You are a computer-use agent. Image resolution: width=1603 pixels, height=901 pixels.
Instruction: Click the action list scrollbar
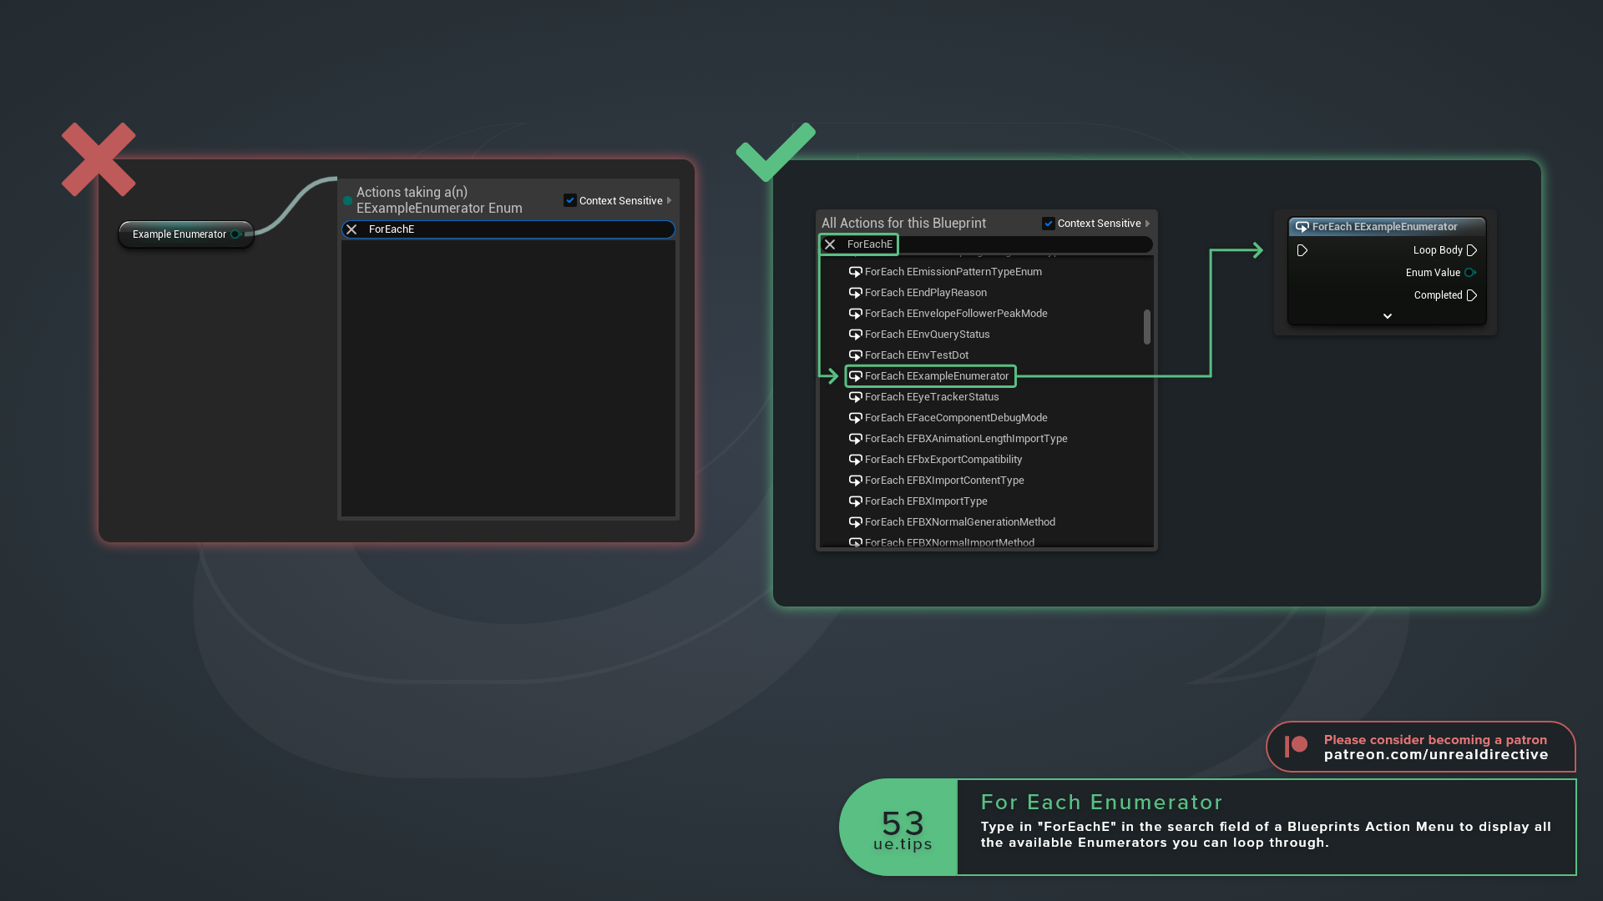(x=1147, y=327)
